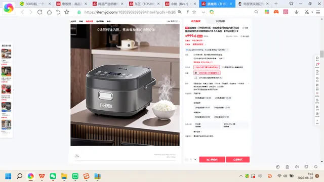Viewport: 324px width, 182px height.
Task: Open WPS Office from the taskbar
Action: point(42,176)
